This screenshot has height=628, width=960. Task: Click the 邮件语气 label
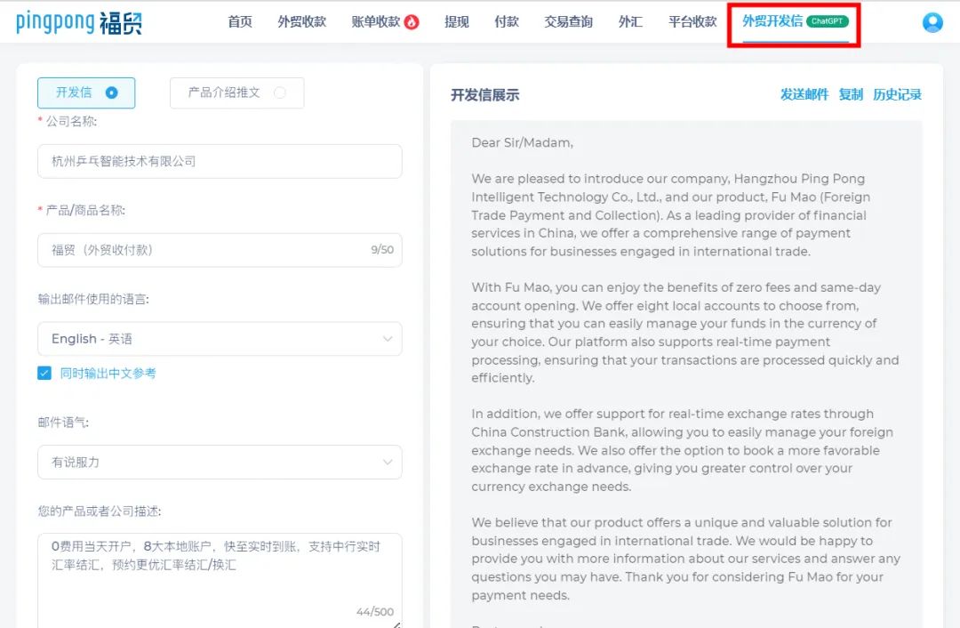64,423
